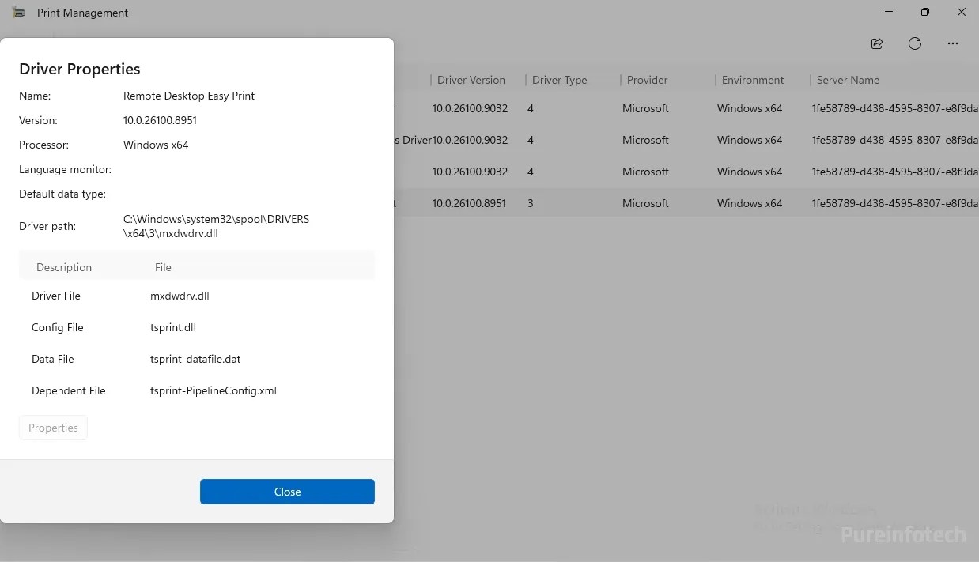Viewport: 979px width, 562px height.
Task: Click the share icon in toolbar
Action: click(x=877, y=44)
